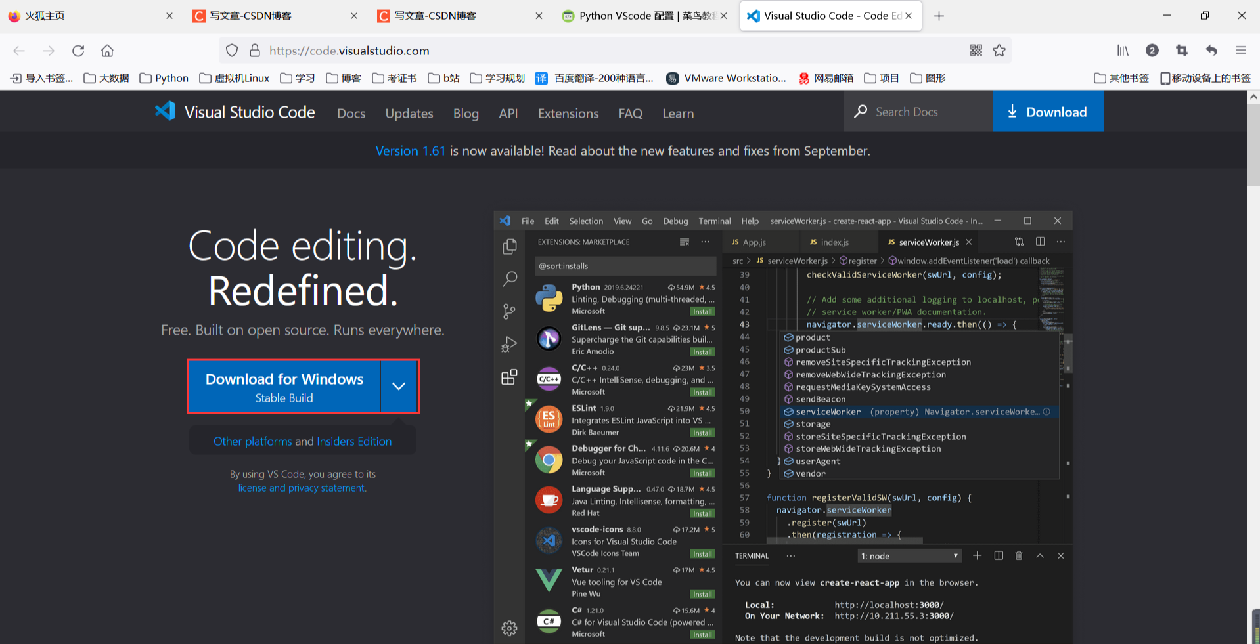Switch to the Python VScode 配置 tab
Viewport: 1260px width, 644px height.
tap(646, 16)
